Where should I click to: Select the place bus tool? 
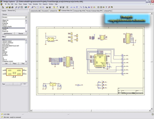[x=84, y=7]
